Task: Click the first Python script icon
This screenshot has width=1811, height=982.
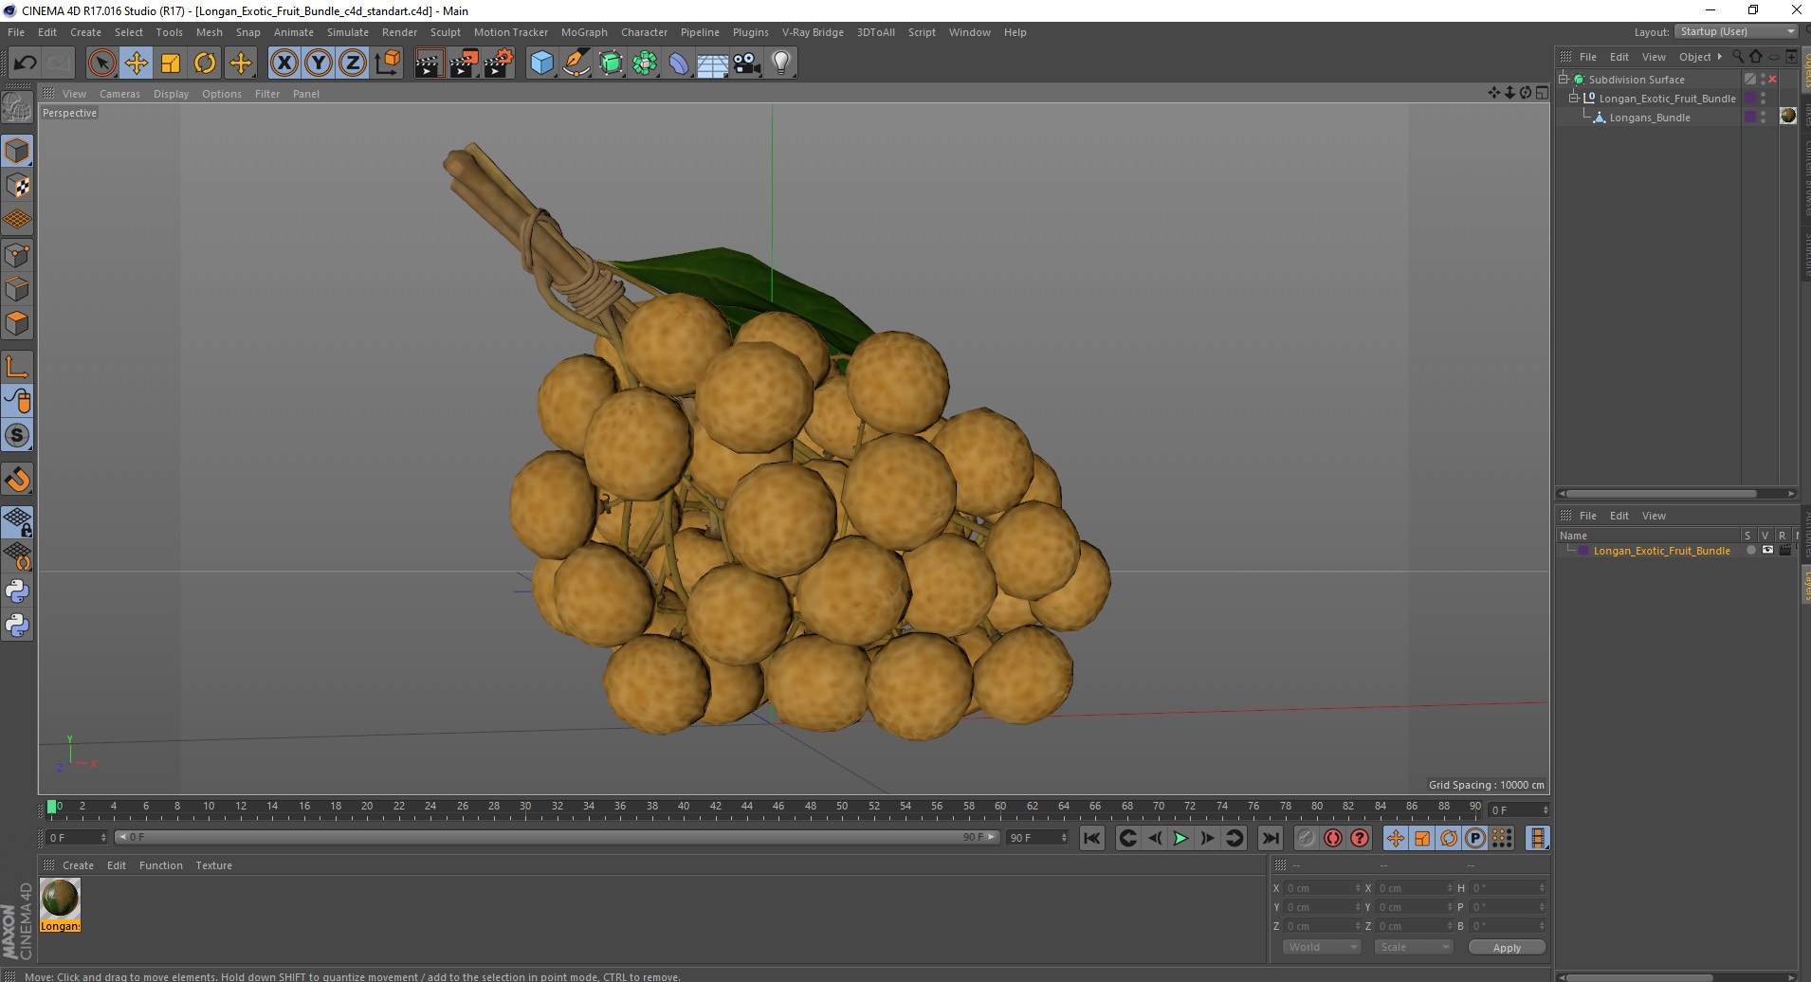Action: 17,591
